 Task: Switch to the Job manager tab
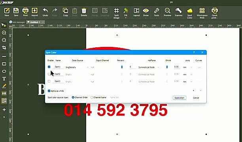pyautogui.click(x=17, y=22)
